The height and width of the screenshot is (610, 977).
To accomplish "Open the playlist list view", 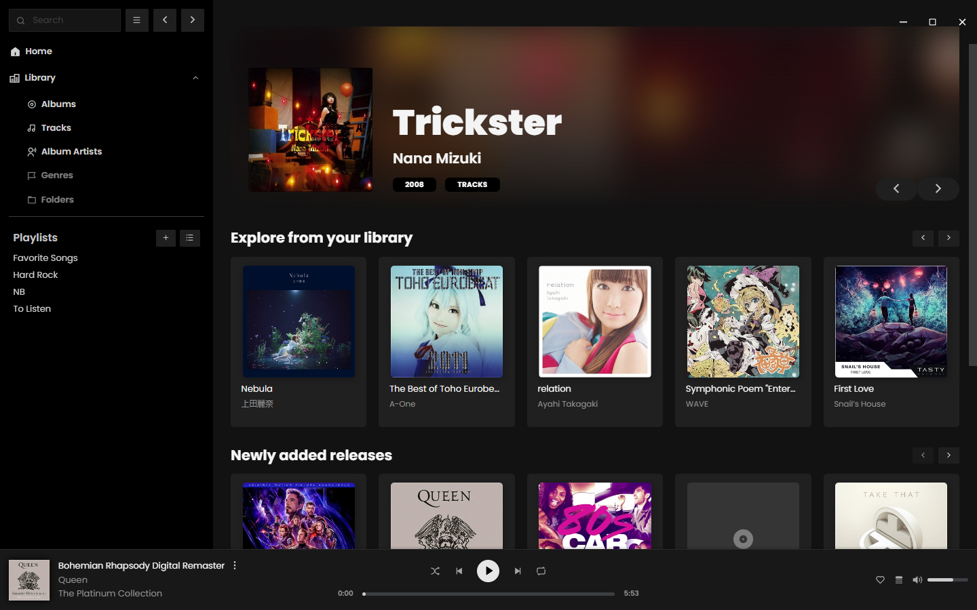I will click(190, 238).
